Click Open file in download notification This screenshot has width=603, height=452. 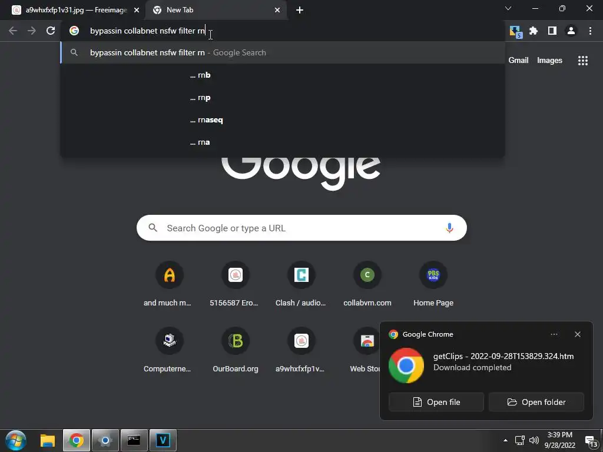(436, 402)
